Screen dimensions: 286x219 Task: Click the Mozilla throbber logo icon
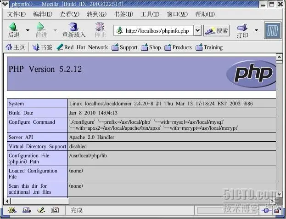[x=273, y=30]
